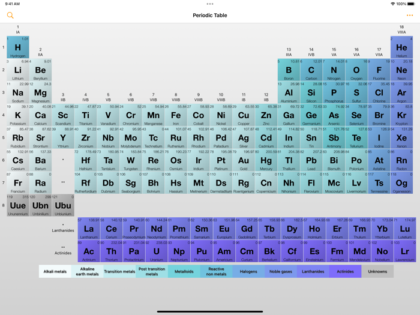This screenshot has width=420, height=315.
Task: Choose the Gold (Au) element tile
Action: click(244, 160)
